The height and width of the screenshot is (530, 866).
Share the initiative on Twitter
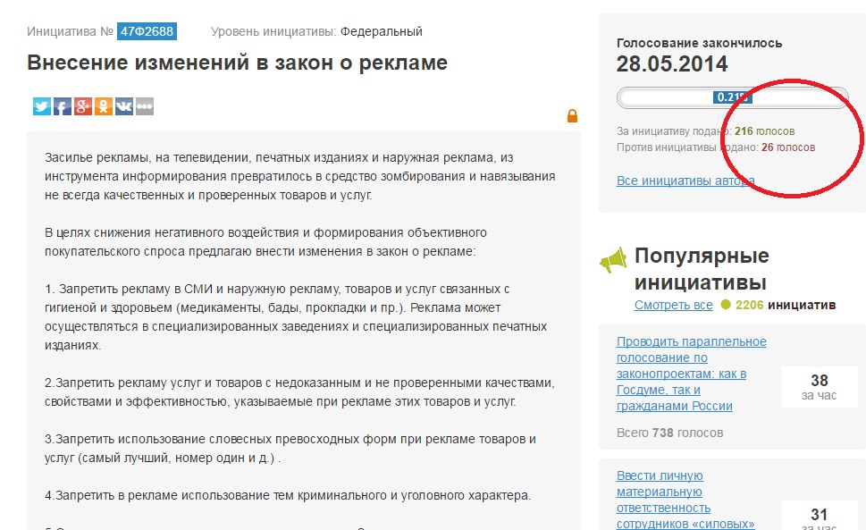[x=42, y=106]
